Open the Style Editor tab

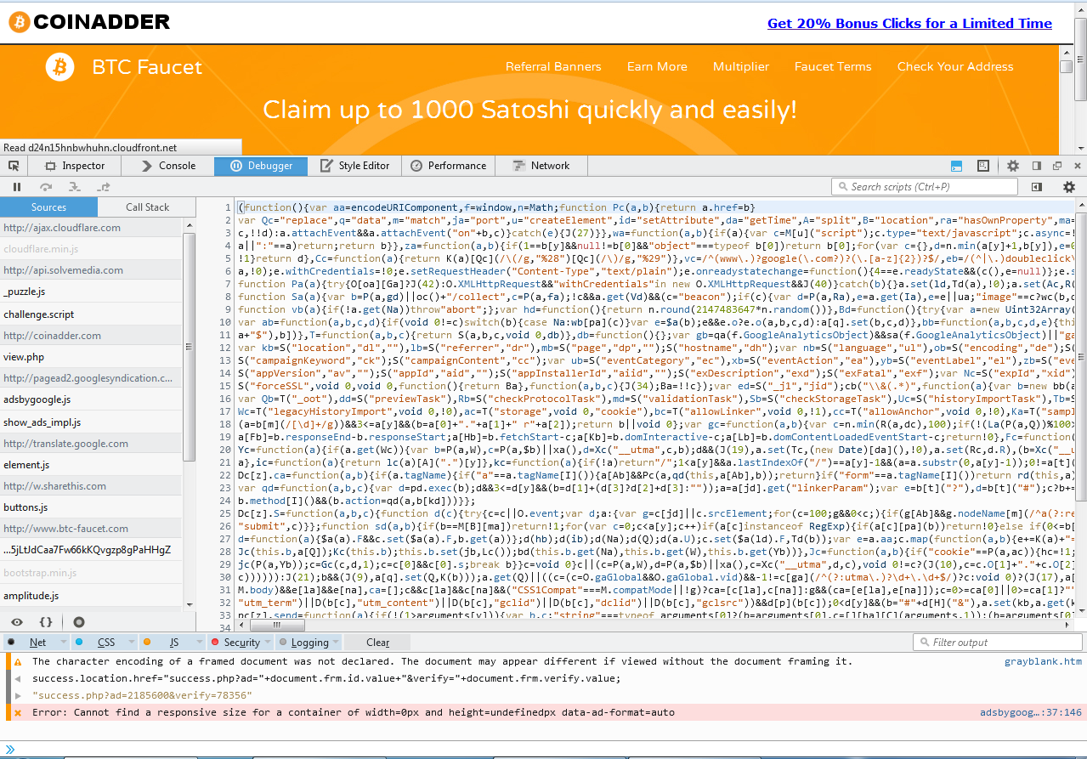pos(355,166)
